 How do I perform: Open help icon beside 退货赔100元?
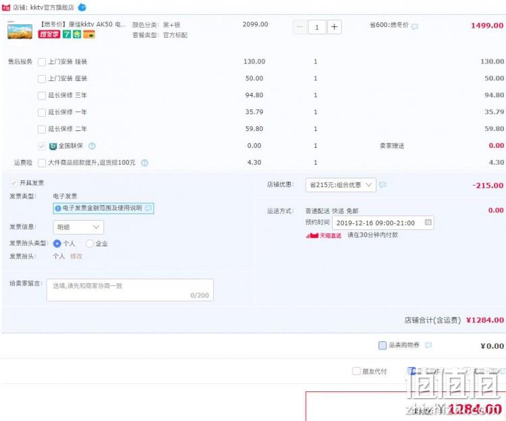[x=144, y=163]
